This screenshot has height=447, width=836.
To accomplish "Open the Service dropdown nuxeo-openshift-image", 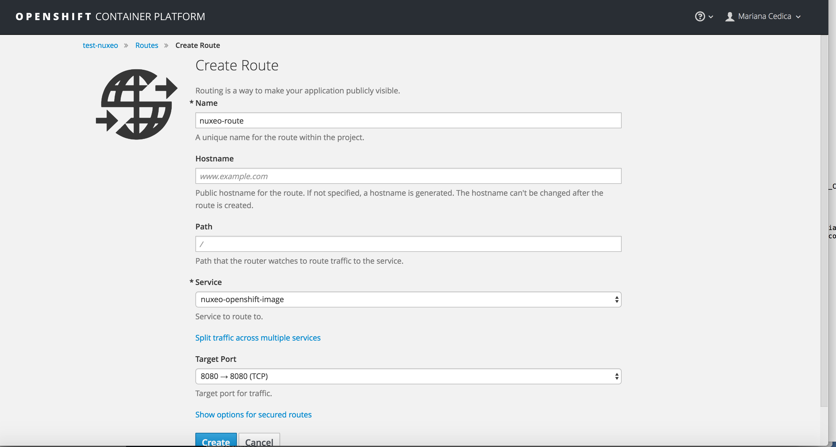I will coord(408,299).
